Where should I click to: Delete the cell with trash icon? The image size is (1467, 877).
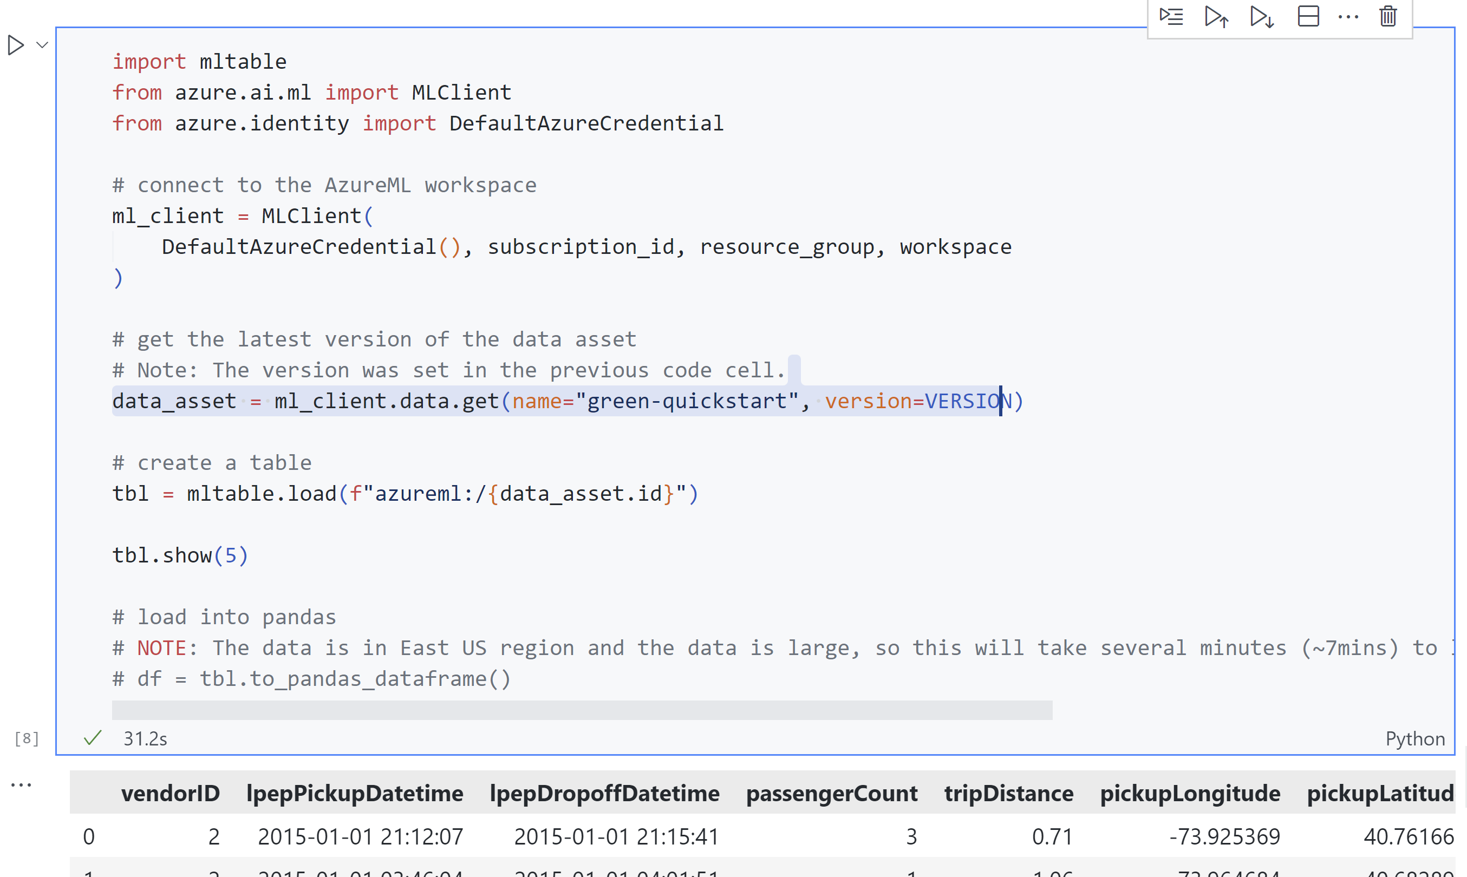(1388, 17)
